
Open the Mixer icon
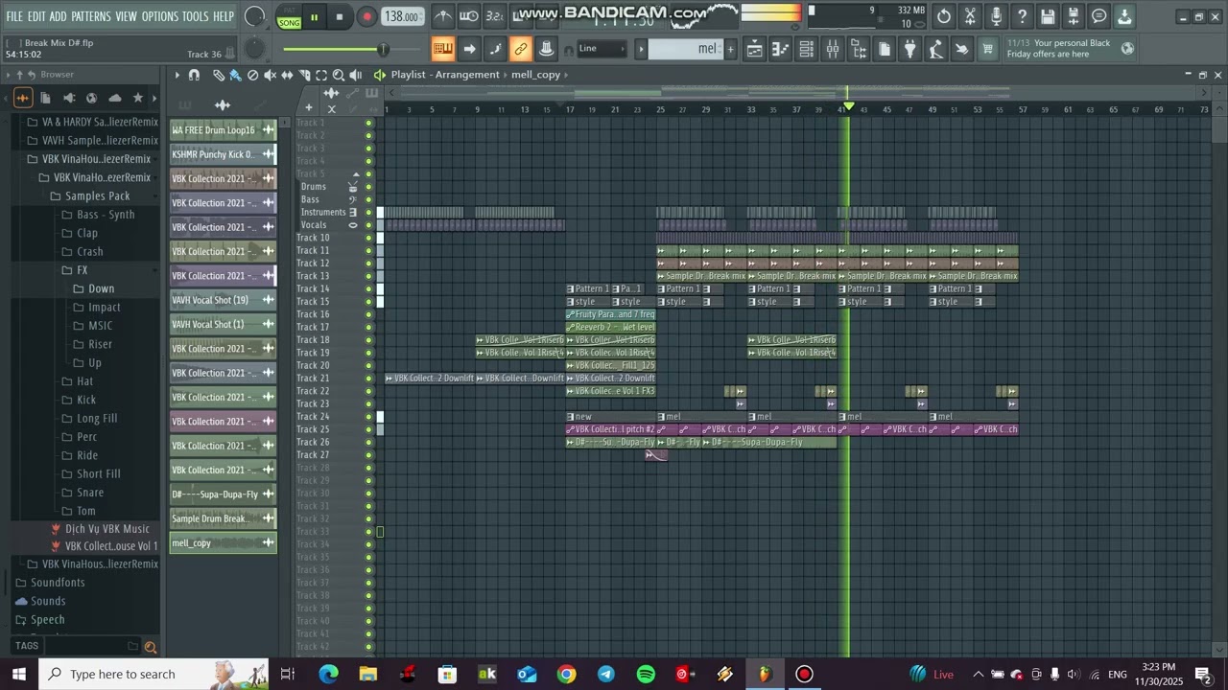[833, 49]
